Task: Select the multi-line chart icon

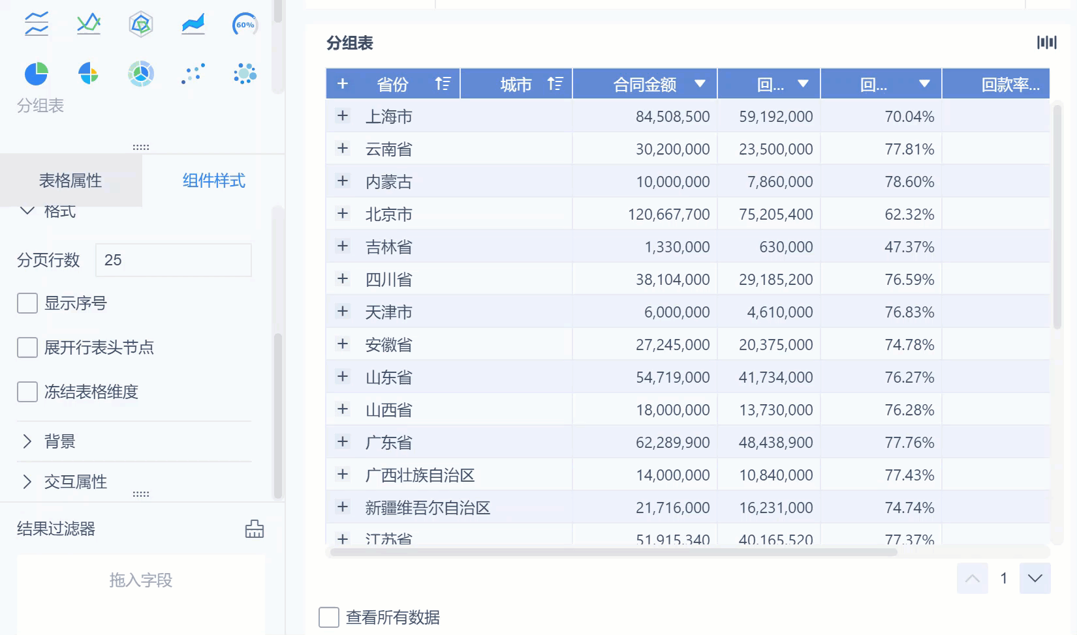Action: 37,24
